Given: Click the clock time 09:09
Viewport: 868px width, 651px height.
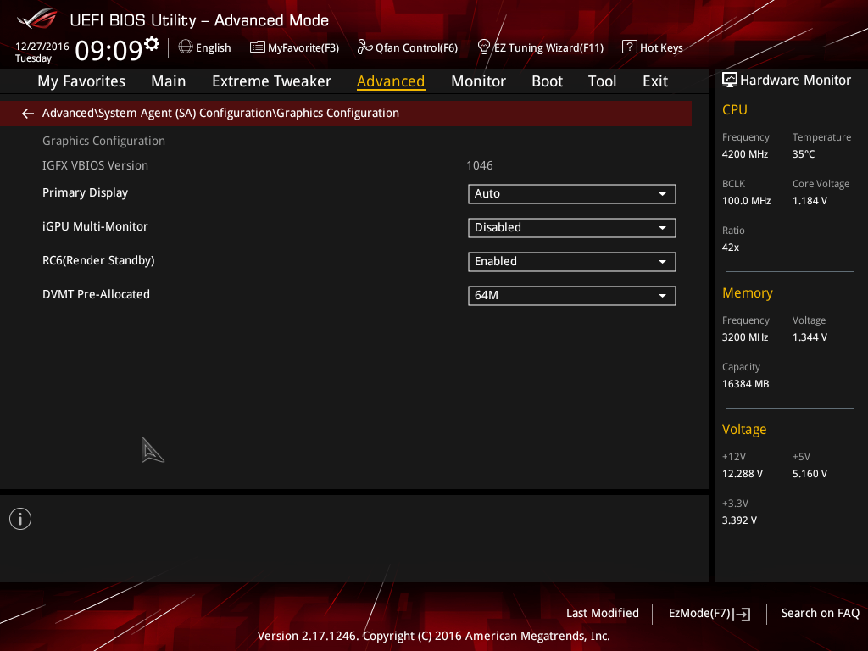Looking at the screenshot, I should (x=108, y=50).
